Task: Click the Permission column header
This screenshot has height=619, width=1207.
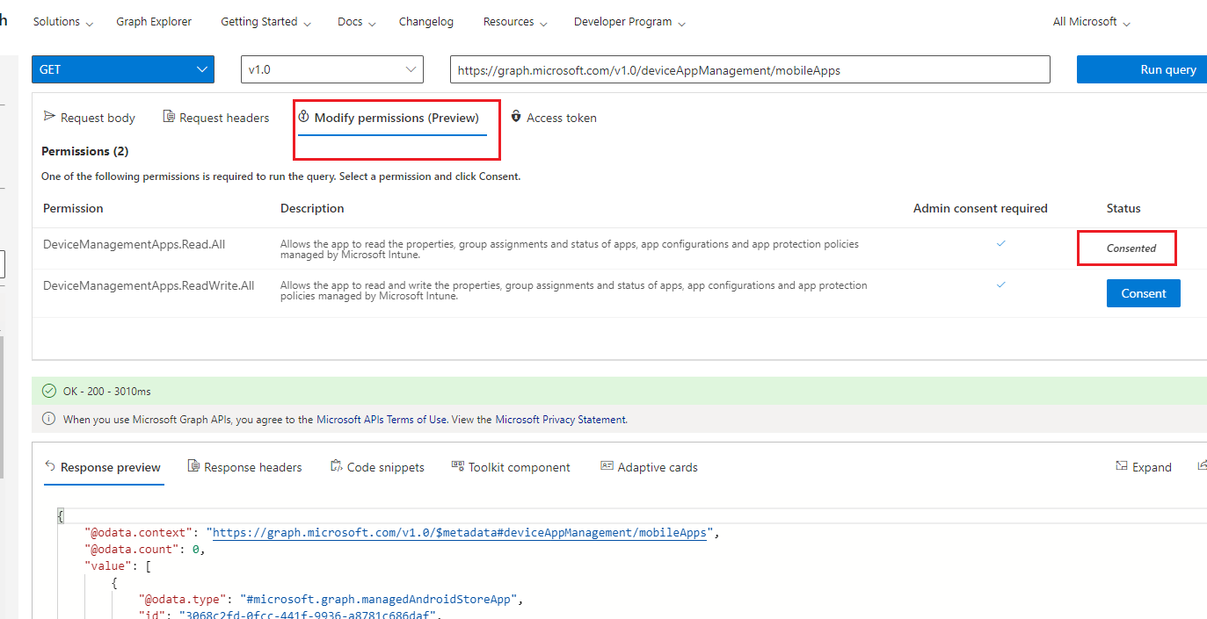Action: pos(73,208)
